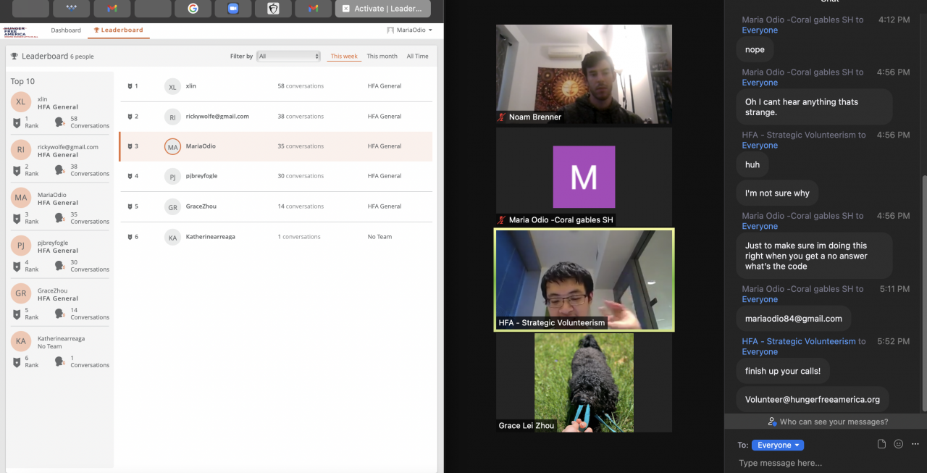The image size is (927, 473).
Task: Click the MA avatar in leaderboard row 3
Action: pyautogui.click(x=172, y=146)
